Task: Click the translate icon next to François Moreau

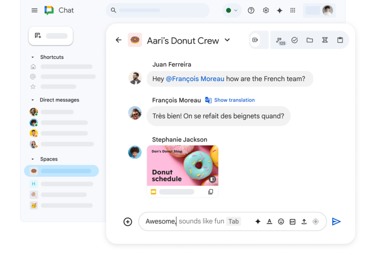Action: click(x=208, y=100)
